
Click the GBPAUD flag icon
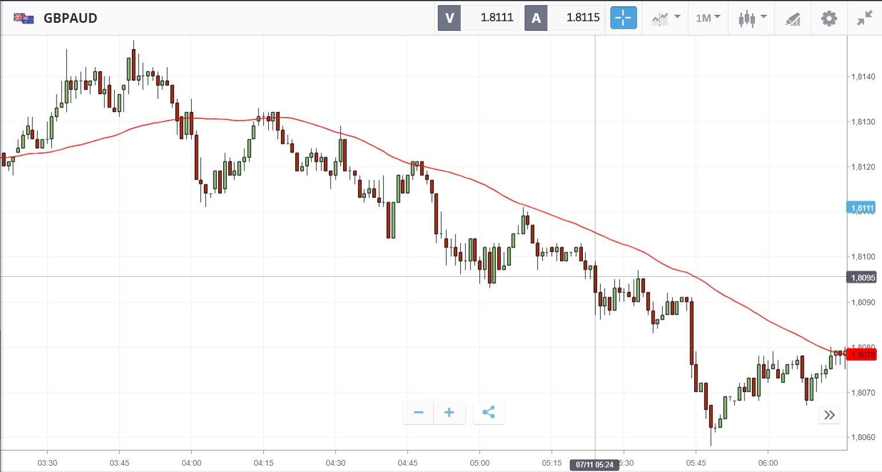[24, 18]
